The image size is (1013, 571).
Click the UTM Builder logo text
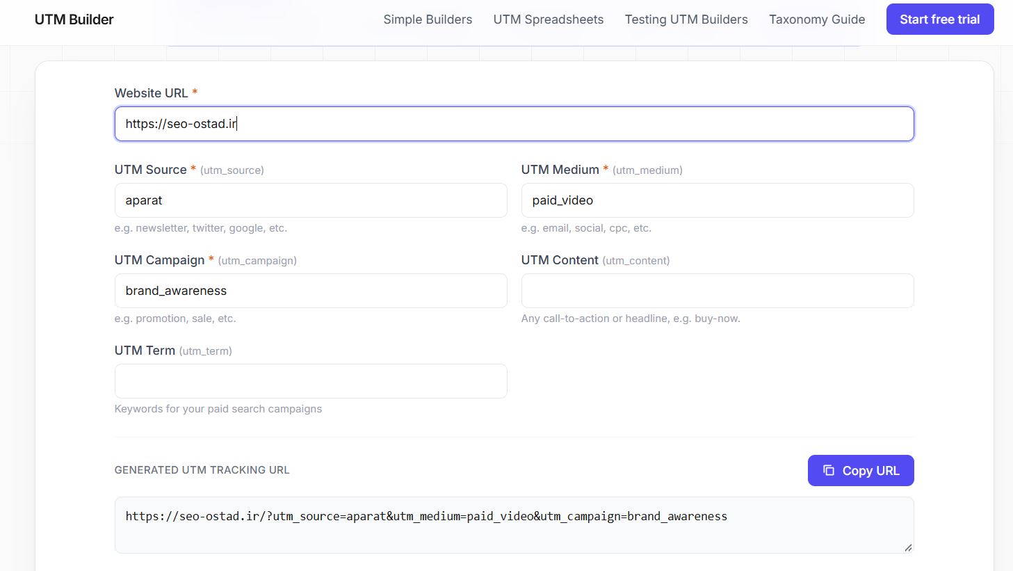point(74,19)
